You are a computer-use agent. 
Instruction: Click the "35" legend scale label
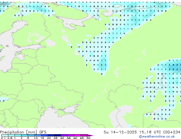[69, 138]
